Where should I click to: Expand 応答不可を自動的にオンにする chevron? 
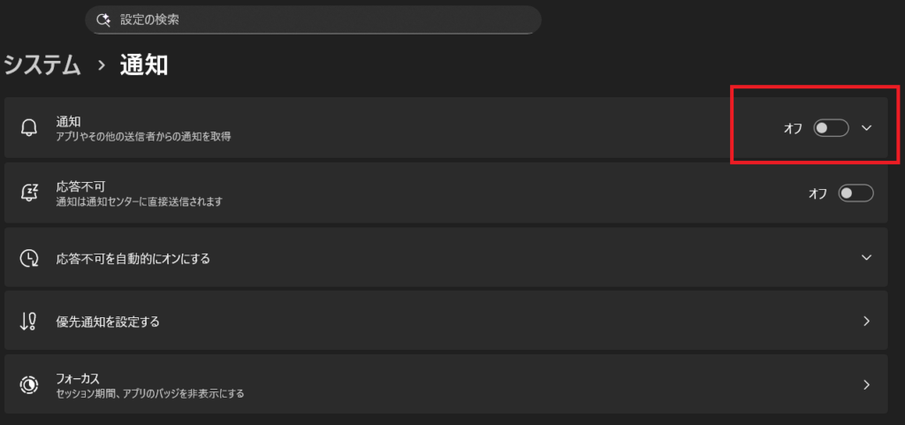tap(866, 257)
